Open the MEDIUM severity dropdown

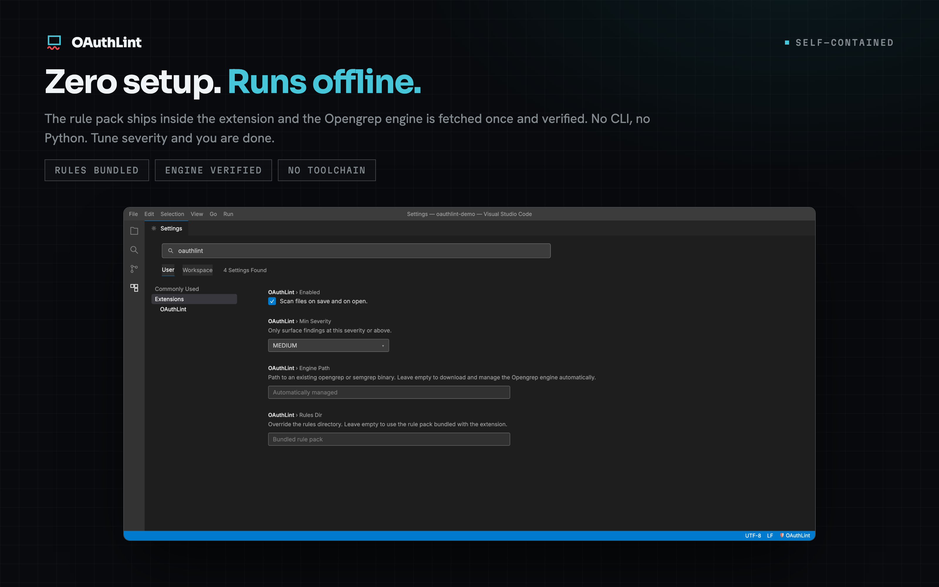(x=328, y=345)
